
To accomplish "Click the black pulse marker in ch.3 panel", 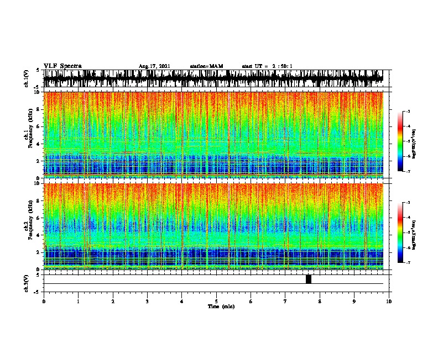I will pos(309,279).
